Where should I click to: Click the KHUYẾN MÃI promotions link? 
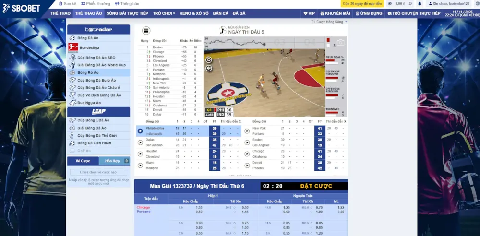[337, 13]
